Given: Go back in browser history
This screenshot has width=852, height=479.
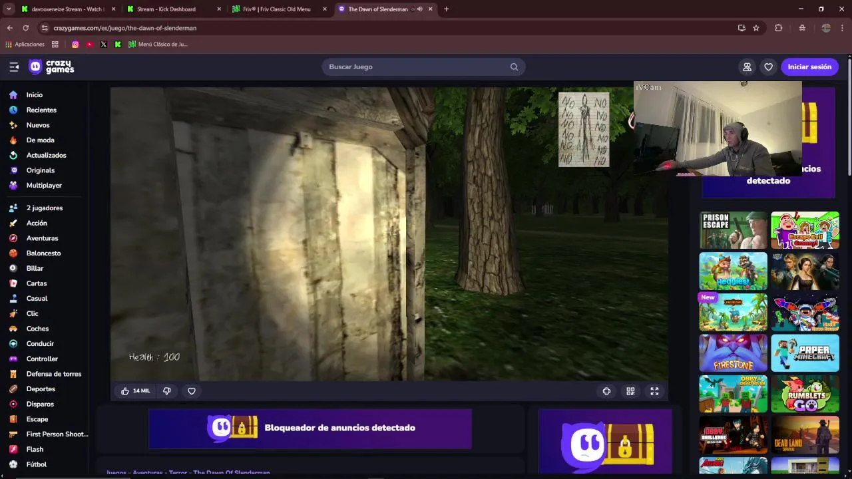Looking at the screenshot, I should (x=9, y=28).
